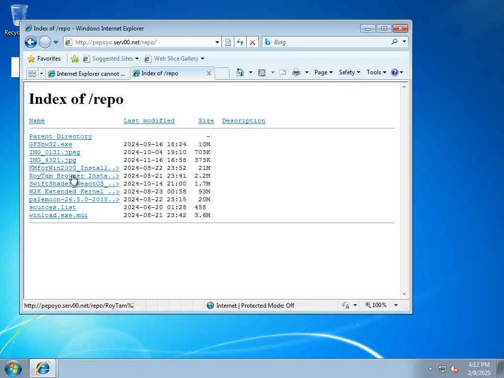
Task: Open the Feeds dropdown arrow
Action: (273, 73)
